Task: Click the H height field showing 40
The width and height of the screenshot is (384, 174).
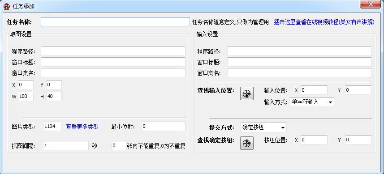Action: tap(54, 96)
